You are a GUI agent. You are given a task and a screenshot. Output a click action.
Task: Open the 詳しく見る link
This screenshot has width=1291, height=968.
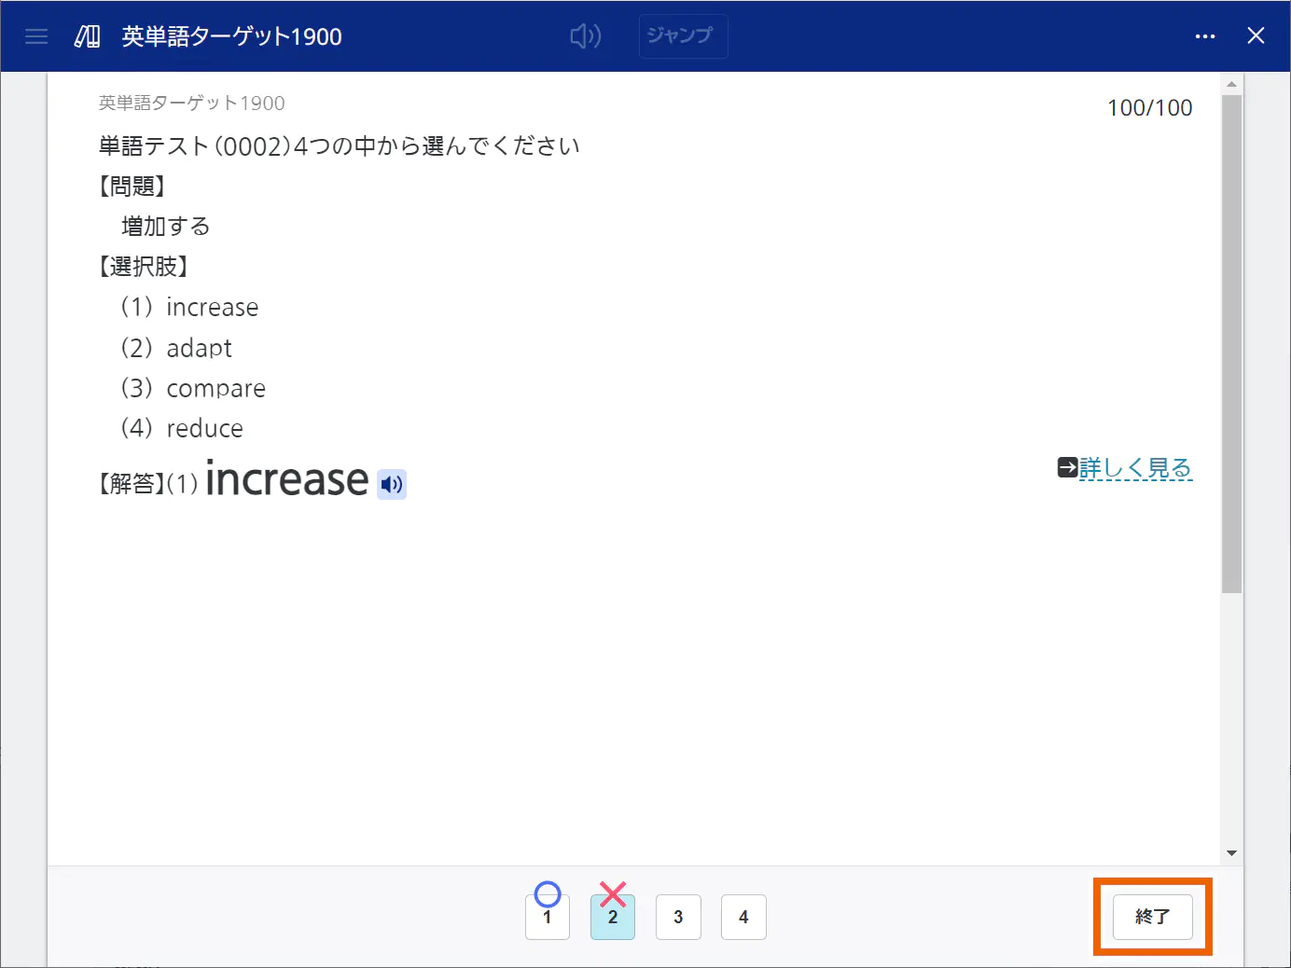[x=1136, y=467]
